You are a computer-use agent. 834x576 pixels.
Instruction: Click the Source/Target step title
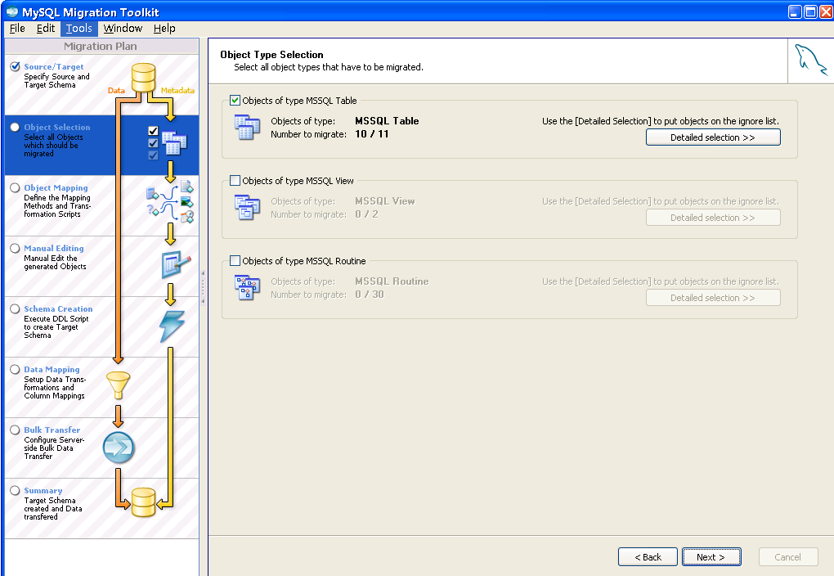tap(54, 66)
